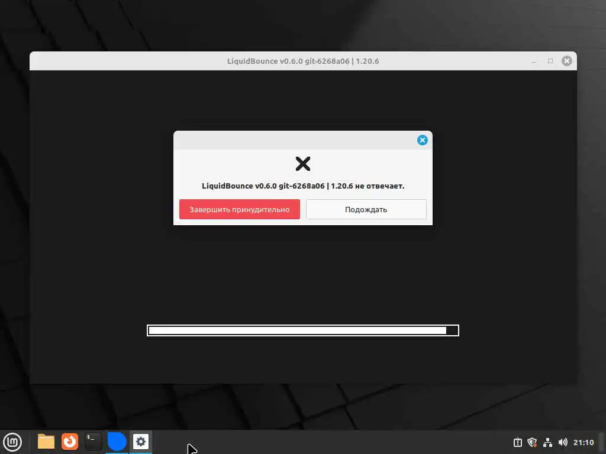Launch Firefox from the taskbar

70,442
